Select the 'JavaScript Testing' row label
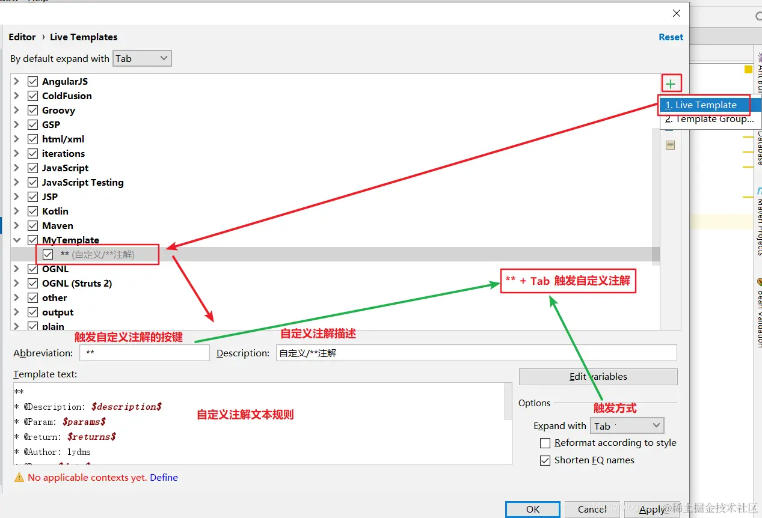 click(x=82, y=182)
